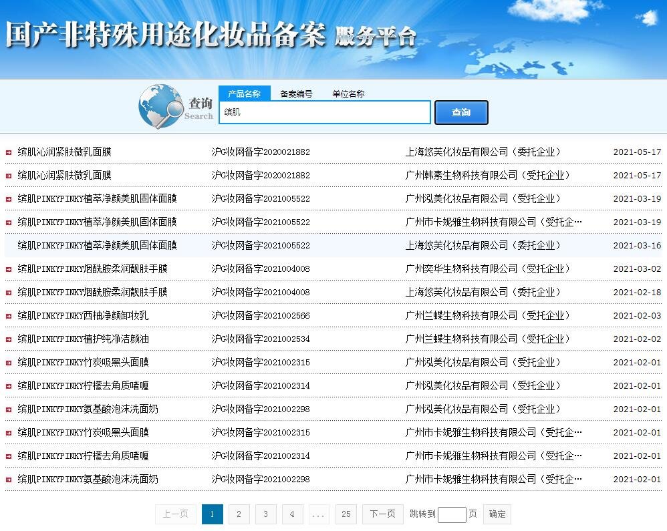Switch to the 备案编号 tab
The width and height of the screenshot is (667, 531).
(296, 94)
